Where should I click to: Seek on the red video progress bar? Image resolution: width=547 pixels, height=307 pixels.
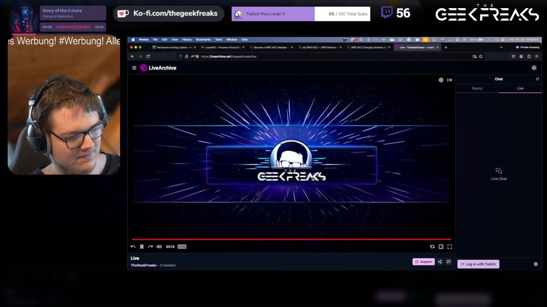291,239
